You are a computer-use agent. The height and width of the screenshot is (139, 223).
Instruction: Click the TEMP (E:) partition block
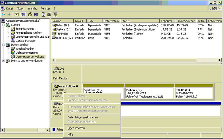194,92
